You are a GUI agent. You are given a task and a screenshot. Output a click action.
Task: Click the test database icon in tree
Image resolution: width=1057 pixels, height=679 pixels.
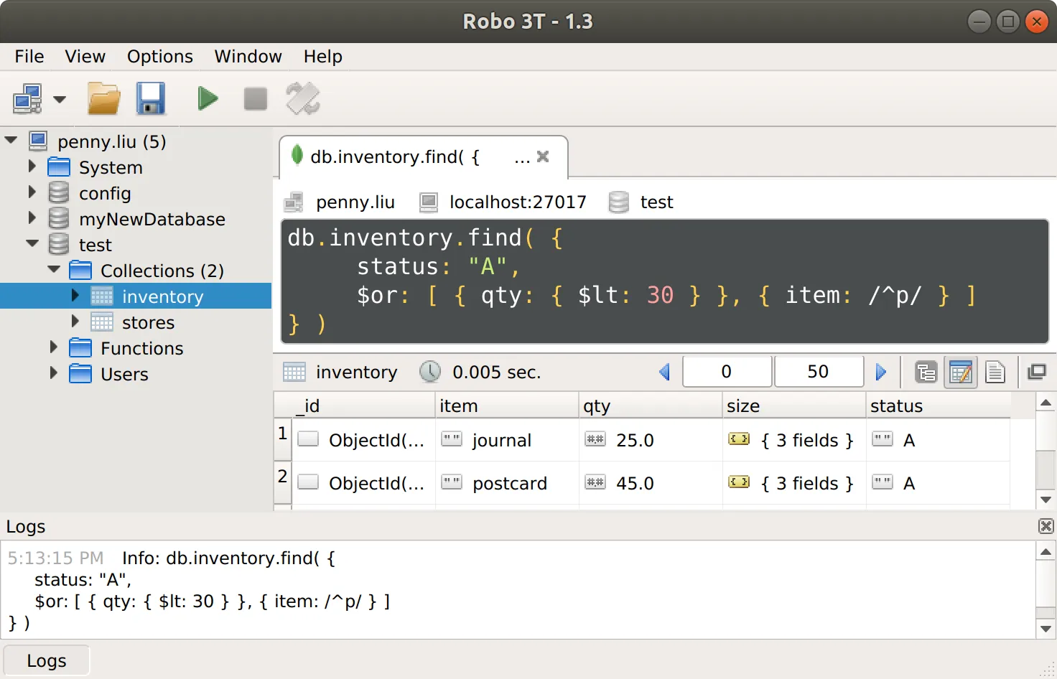point(59,245)
